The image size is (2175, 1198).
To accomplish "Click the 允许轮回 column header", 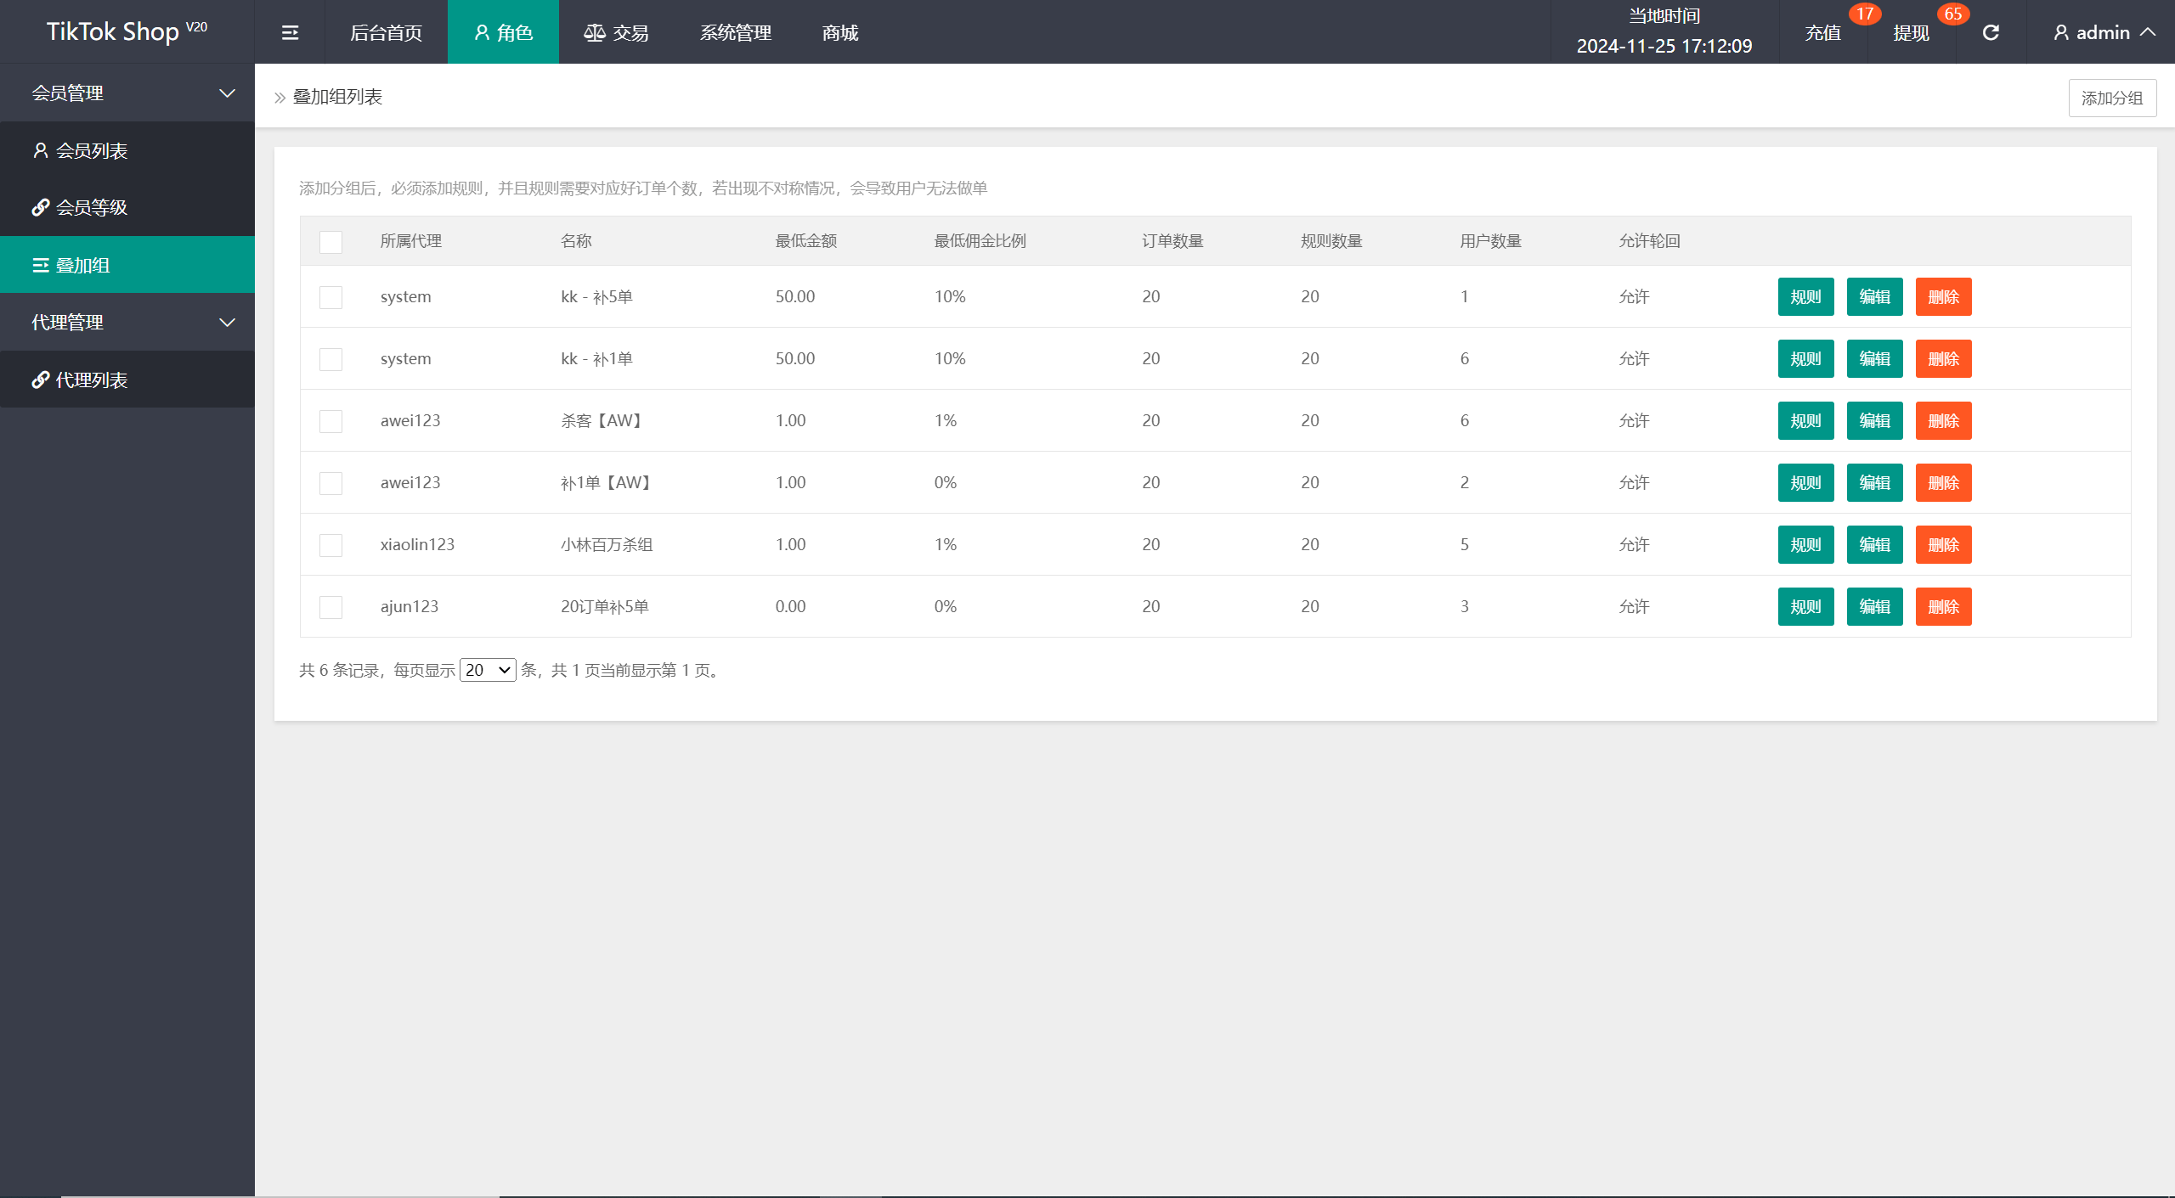I will [x=1649, y=241].
